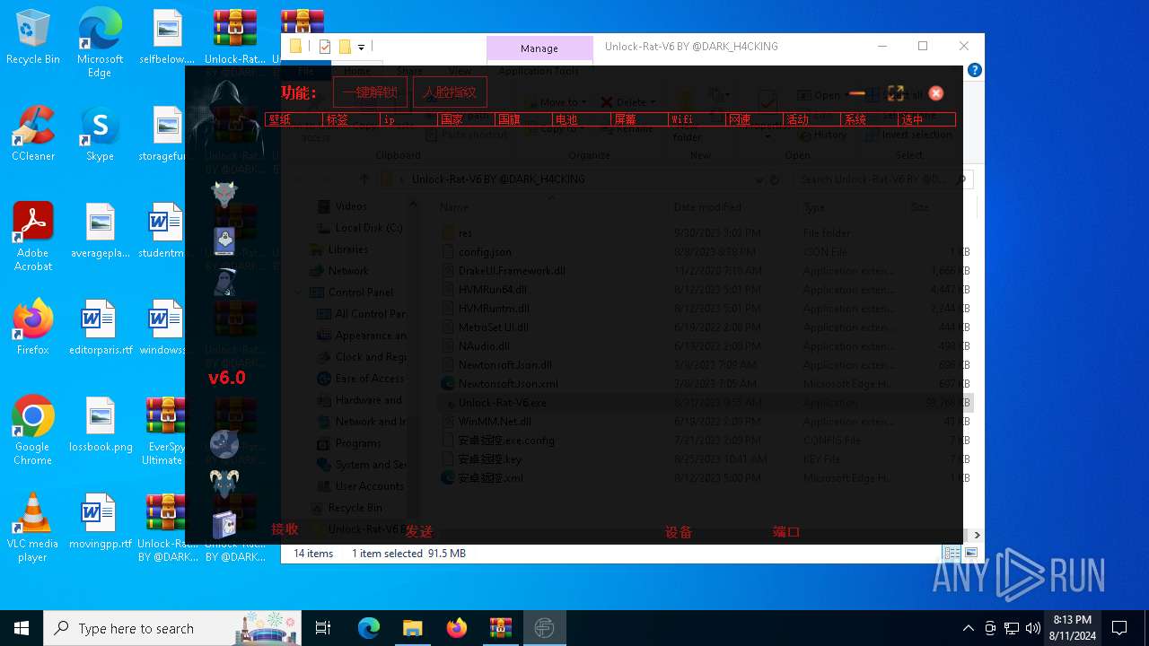The height and width of the screenshot is (646, 1149).
Task: Select the lossbook.png desktop file
Action: (x=101, y=424)
